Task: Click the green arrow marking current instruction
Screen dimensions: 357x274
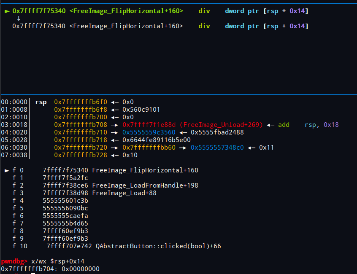Action: pos(7,11)
